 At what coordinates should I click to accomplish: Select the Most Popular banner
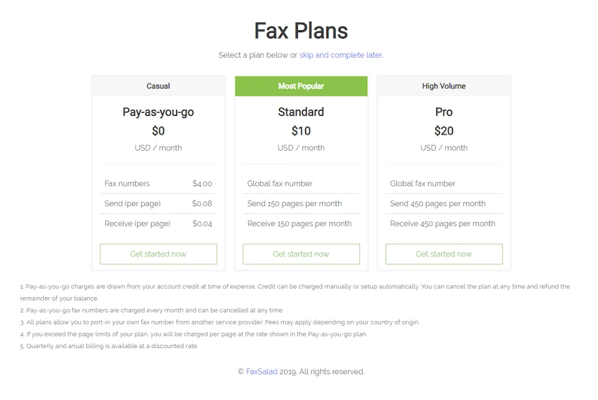pyautogui.click(x=301, y=86)
